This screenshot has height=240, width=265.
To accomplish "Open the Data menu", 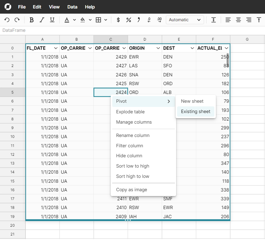I will click(72, 7).
